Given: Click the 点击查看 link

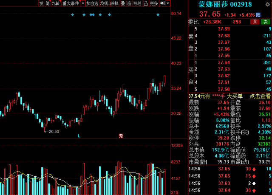Looking at the screenshot, I should (260, 96).
